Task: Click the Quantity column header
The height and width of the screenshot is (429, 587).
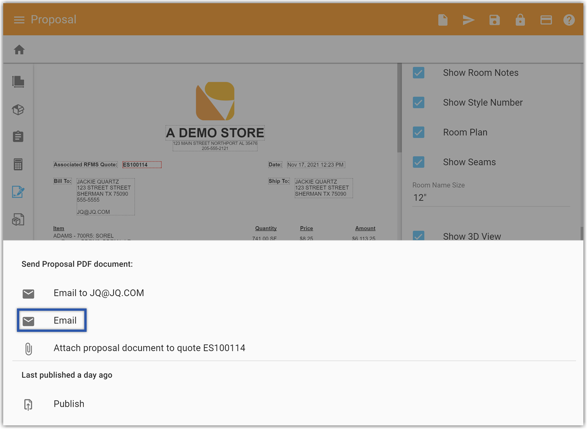Action: point(266,228)
